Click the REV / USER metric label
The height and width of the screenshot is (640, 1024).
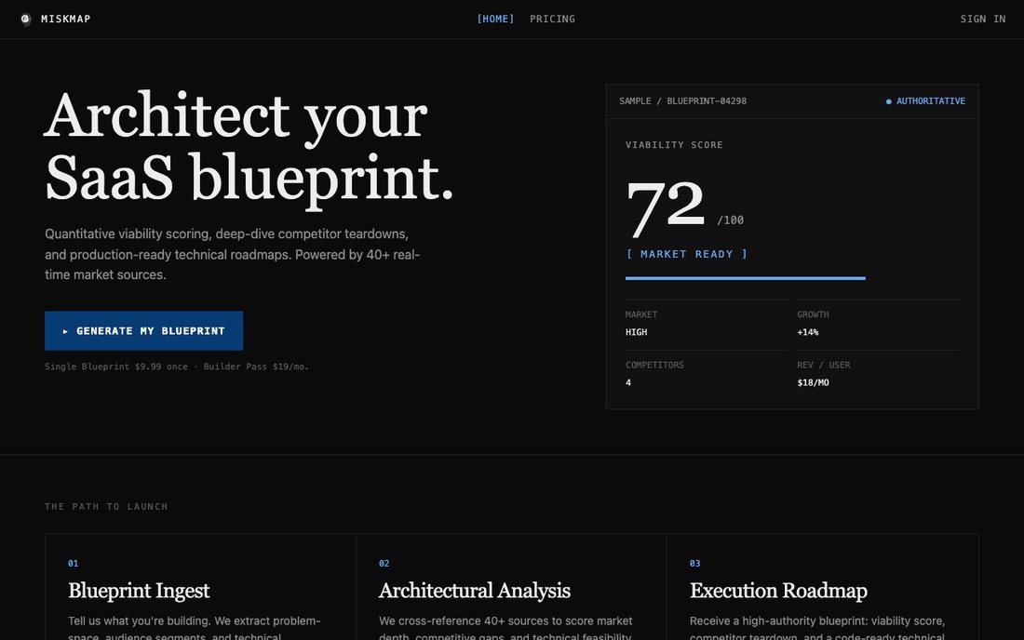coord(824,366)
